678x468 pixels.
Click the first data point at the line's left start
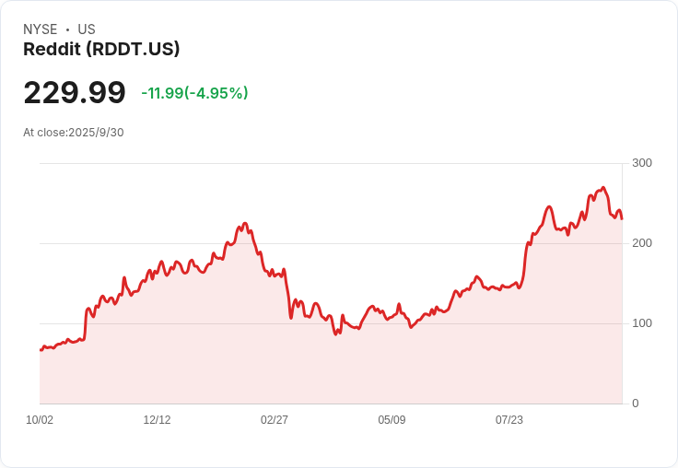coord(41,350)
